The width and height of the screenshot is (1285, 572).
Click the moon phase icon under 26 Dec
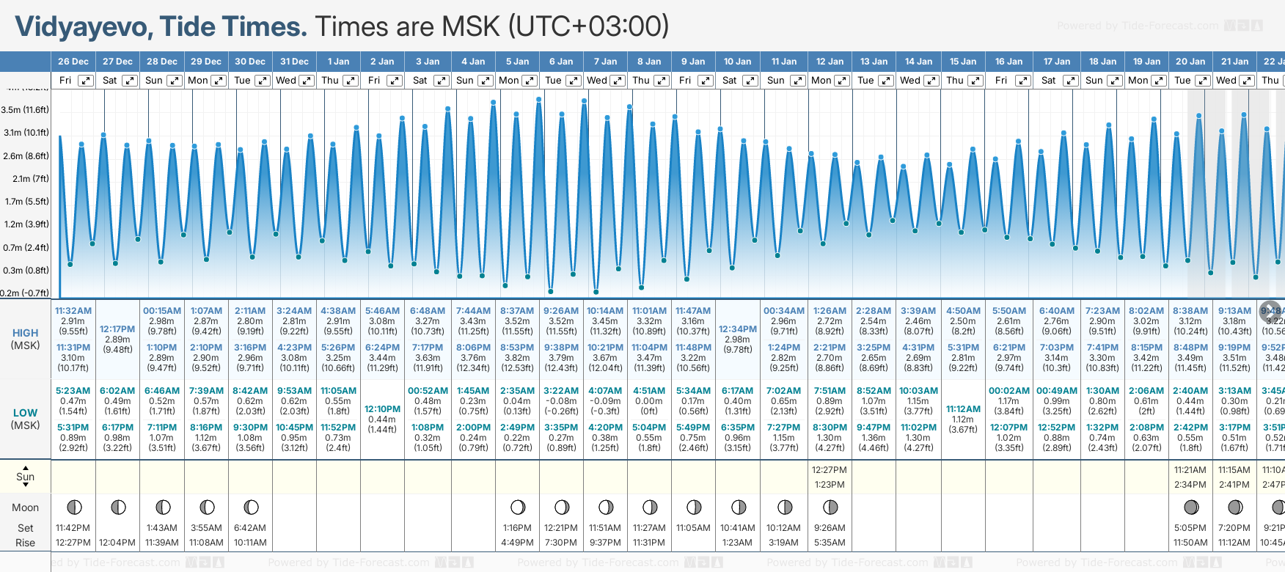74,507
